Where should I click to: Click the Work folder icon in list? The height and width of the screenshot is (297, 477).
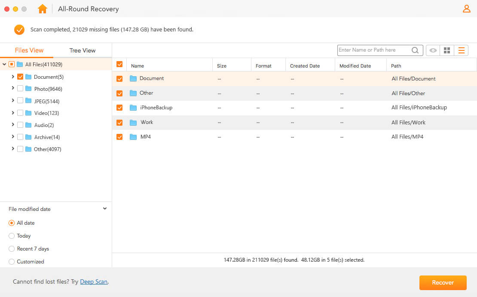(x=133, y=122)
